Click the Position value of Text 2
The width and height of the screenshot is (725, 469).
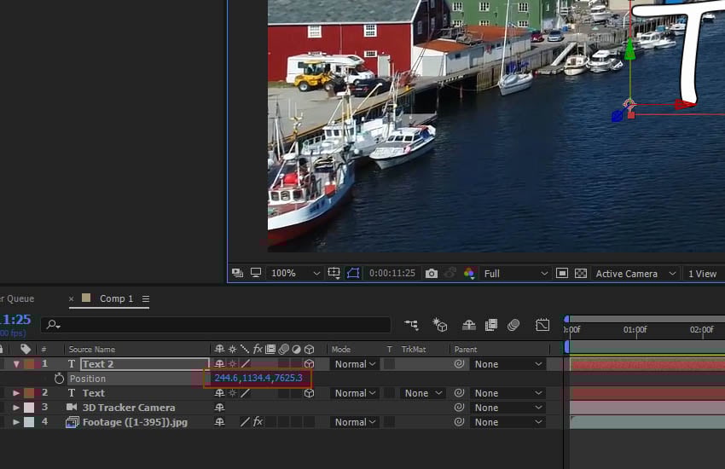click(x=258, y=379)
